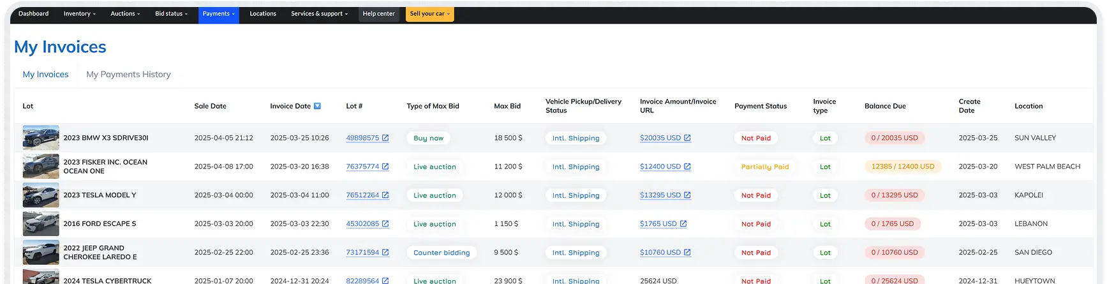Open lot number 73171594 link
The width and height of the screenshot is (1107, 284).
(362, 253)
